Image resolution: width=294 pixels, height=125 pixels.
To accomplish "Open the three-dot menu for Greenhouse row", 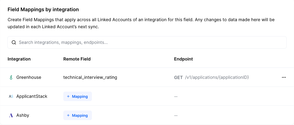I will 284,77.
